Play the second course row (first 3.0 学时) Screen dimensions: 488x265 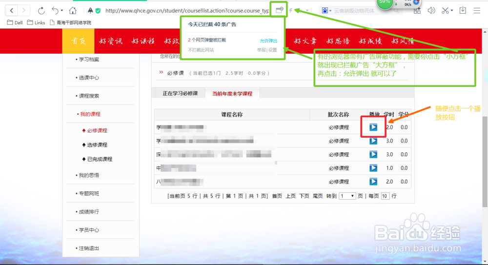(373, 141)
